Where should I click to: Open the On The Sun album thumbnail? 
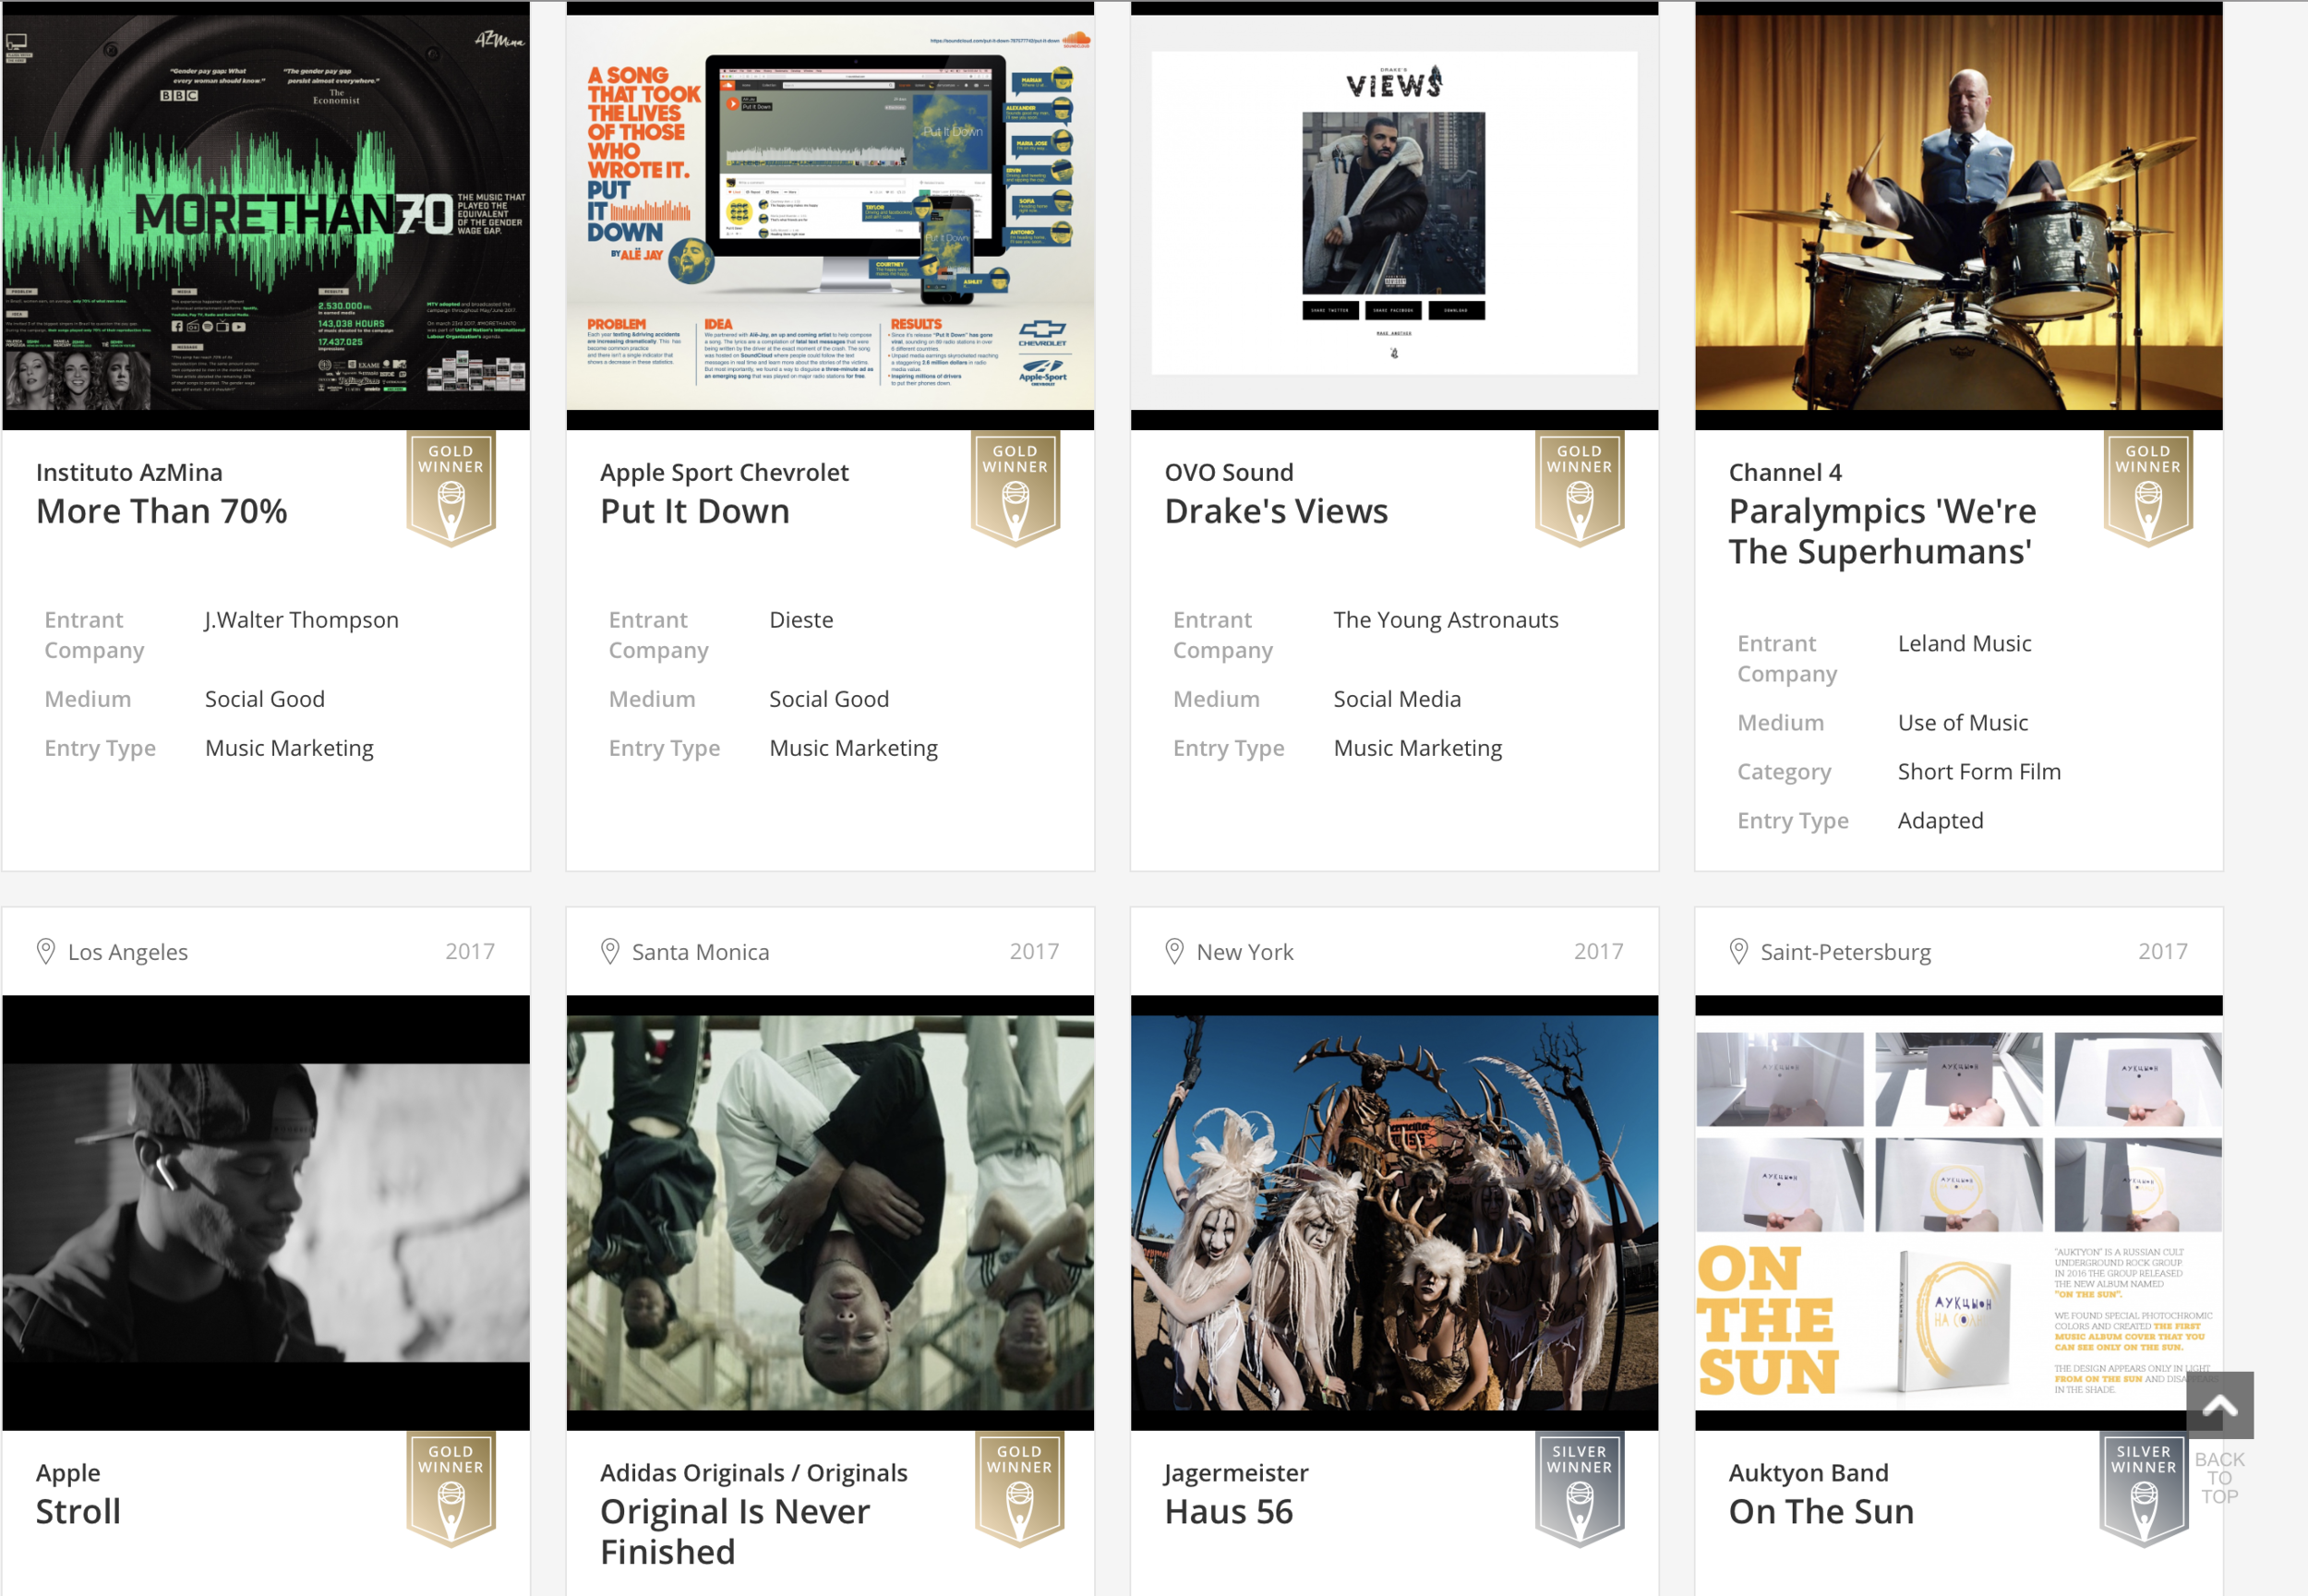click(x=1958, y=1212)
